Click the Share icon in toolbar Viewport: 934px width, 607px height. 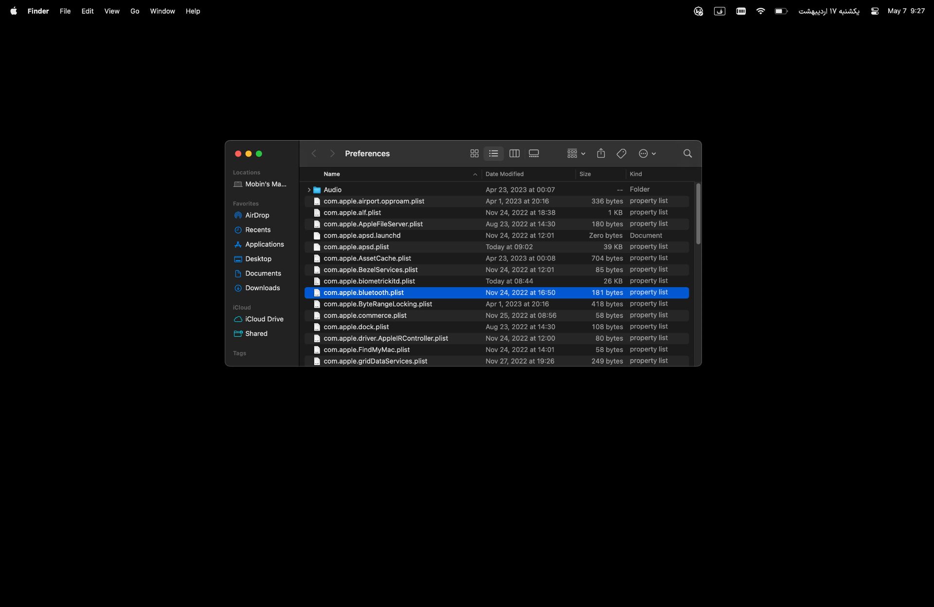pos(601,153)
